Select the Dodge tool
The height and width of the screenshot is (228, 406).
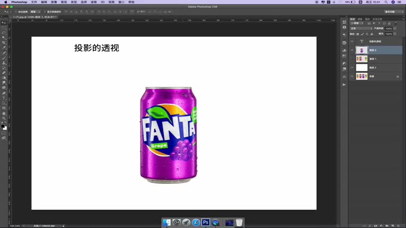click(3, 88)
